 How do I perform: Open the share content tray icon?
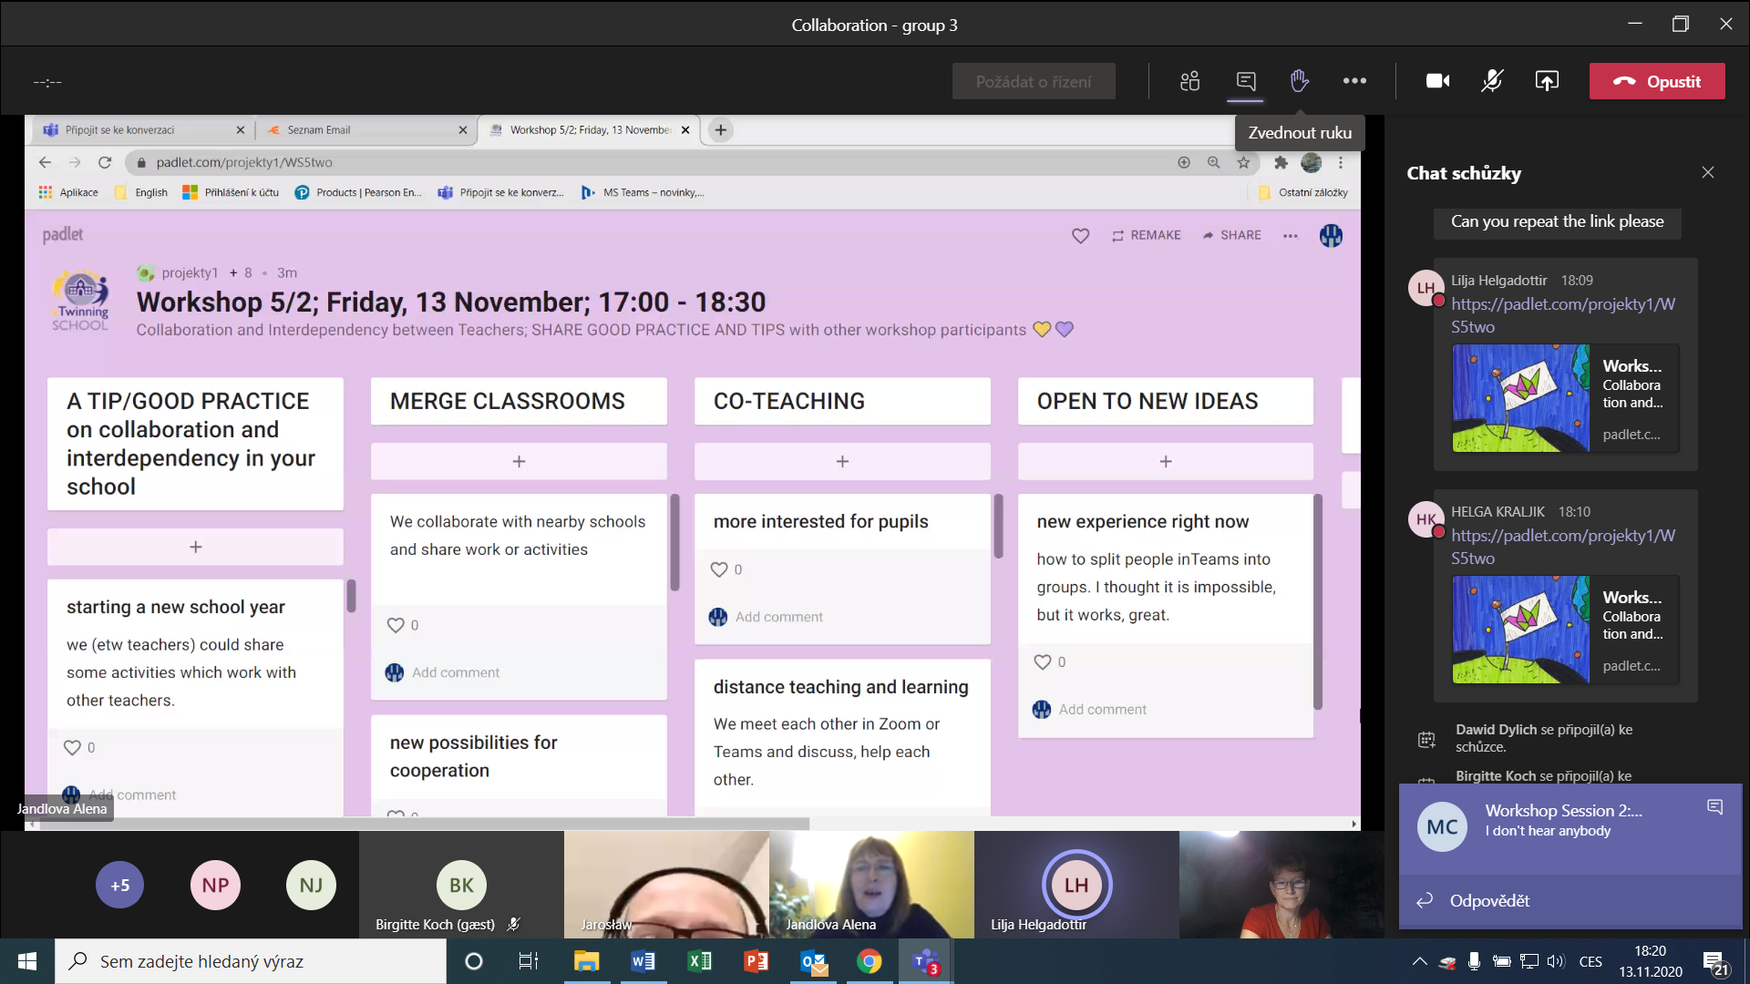point(1547,81)
